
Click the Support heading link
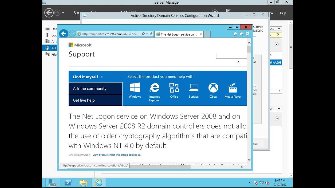pos(82,54)
